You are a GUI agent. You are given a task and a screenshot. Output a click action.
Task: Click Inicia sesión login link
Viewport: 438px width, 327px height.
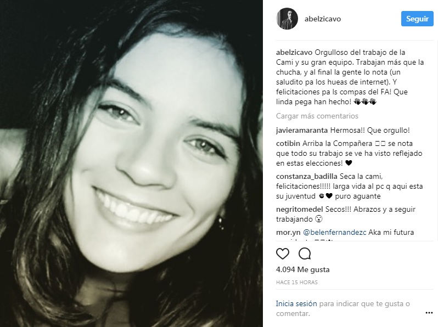pos(296,303)
